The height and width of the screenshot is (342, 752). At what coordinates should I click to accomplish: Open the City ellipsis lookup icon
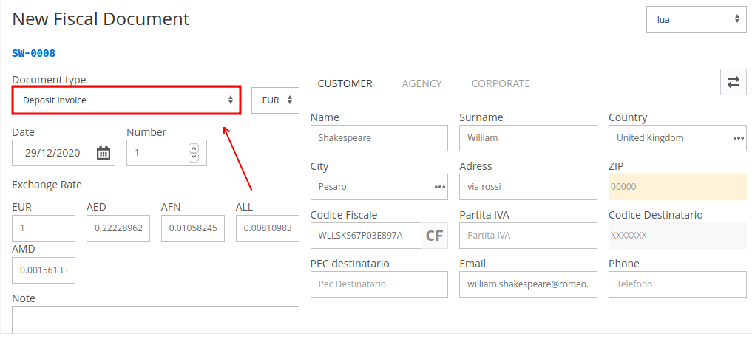440,187
